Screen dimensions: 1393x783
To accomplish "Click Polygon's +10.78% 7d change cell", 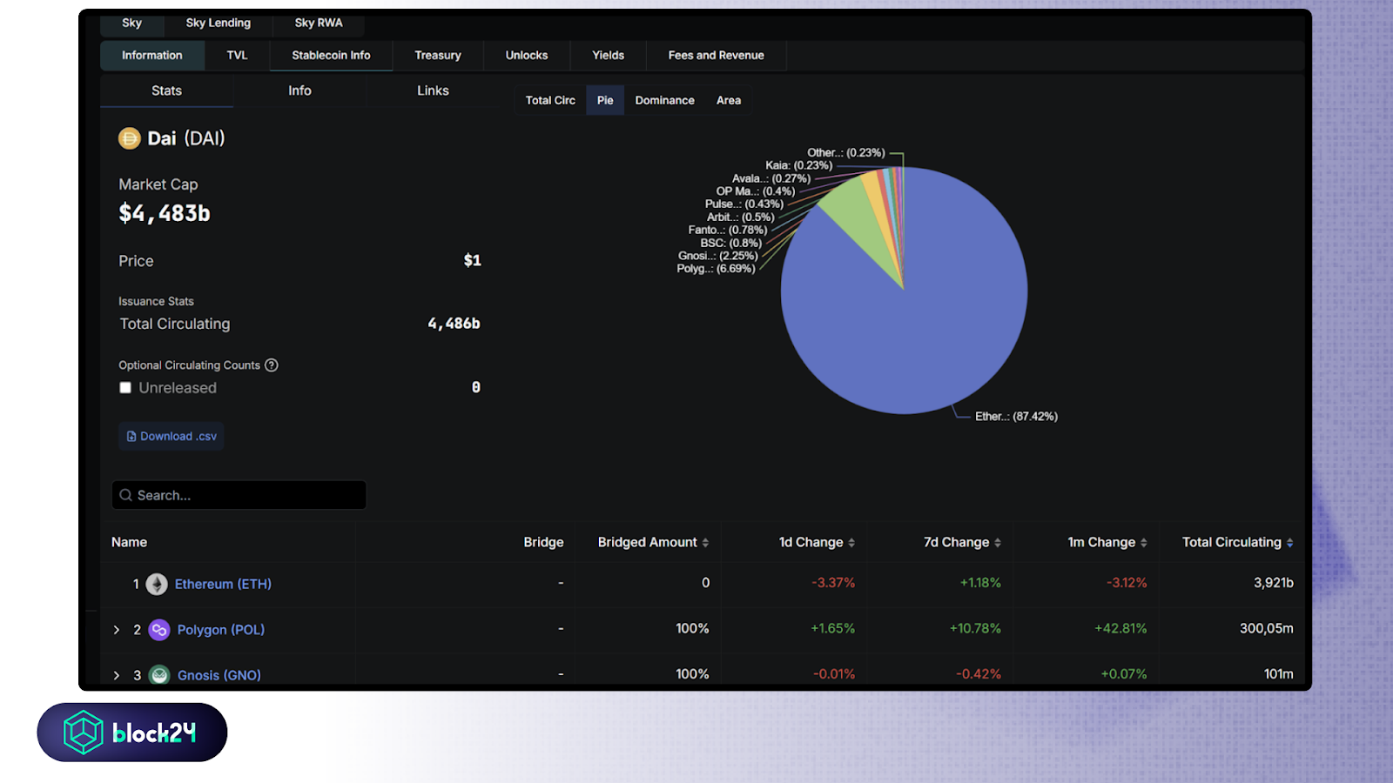I will click(975, 628).
